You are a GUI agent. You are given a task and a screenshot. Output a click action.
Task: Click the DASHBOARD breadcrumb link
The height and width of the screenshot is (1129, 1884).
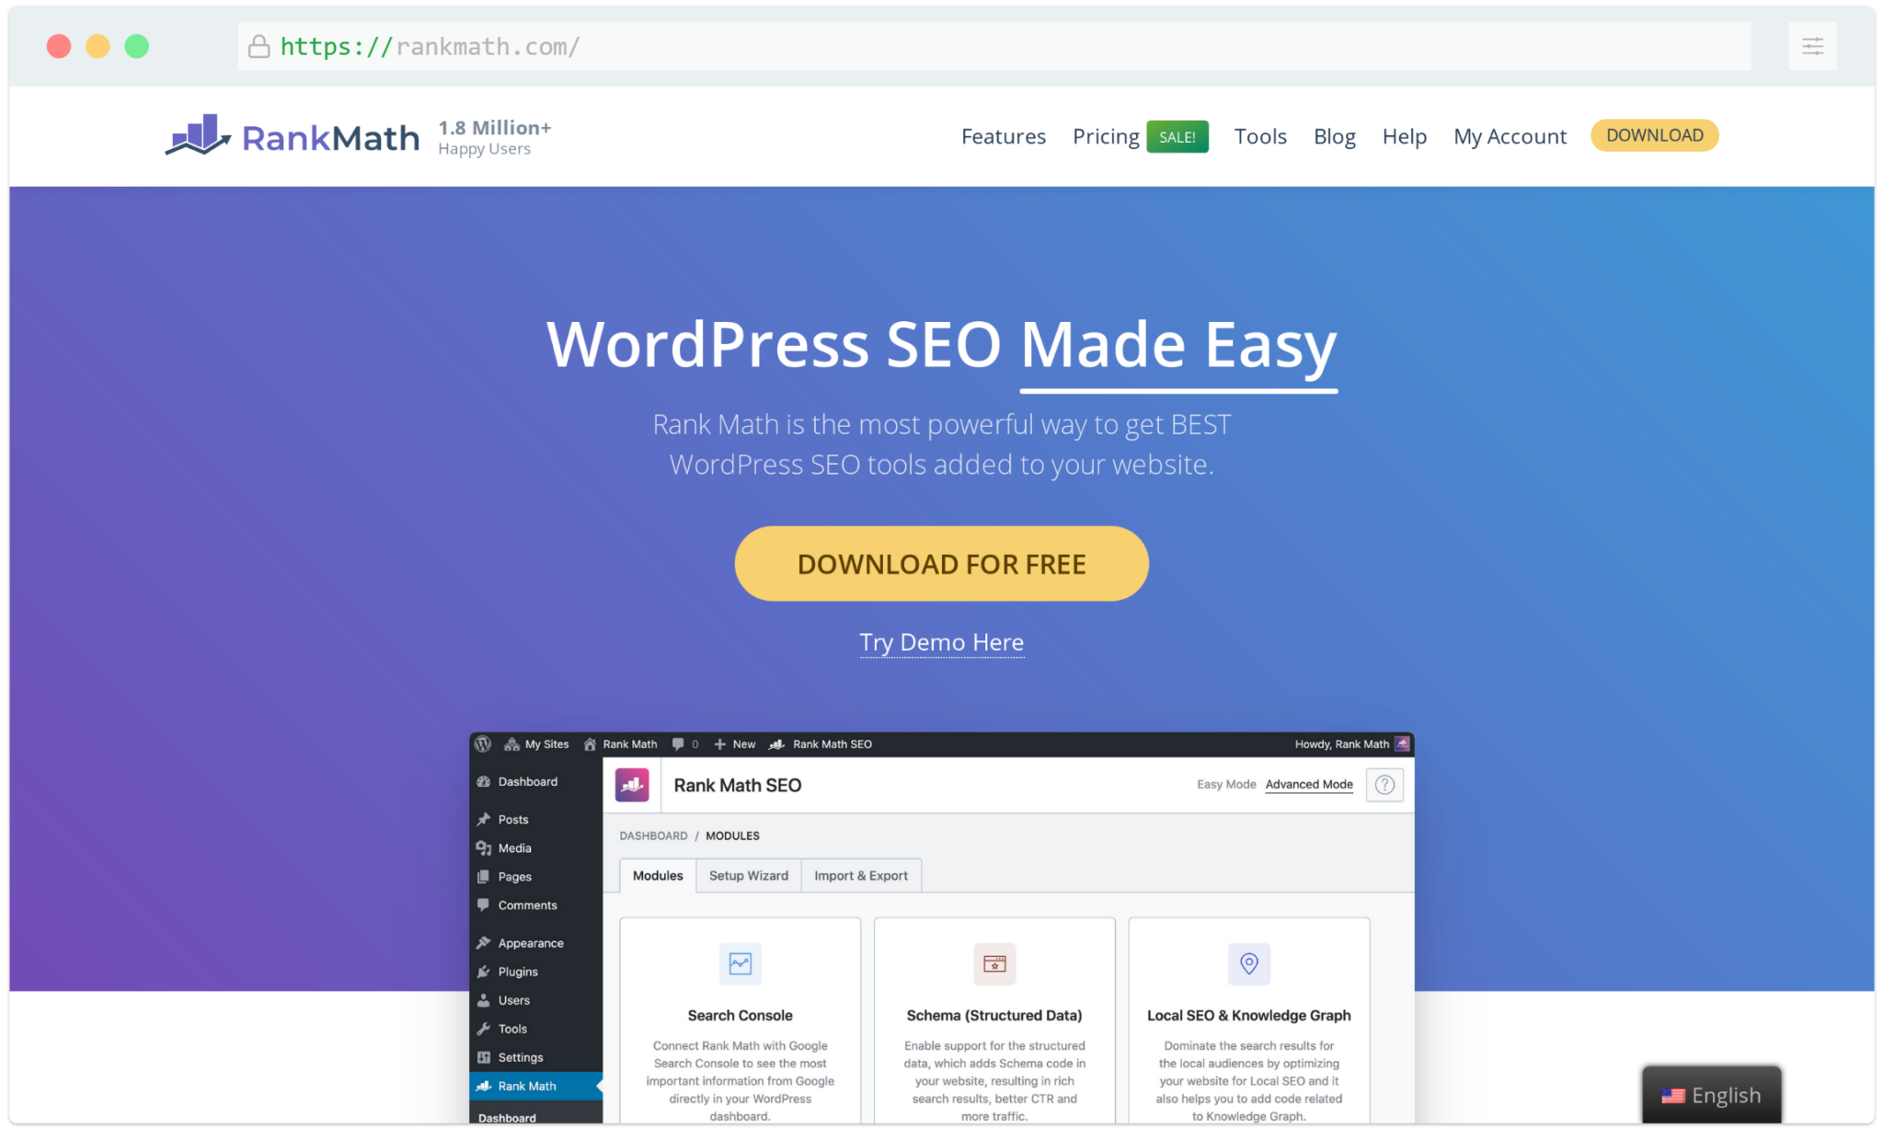[x=653, y=835]
